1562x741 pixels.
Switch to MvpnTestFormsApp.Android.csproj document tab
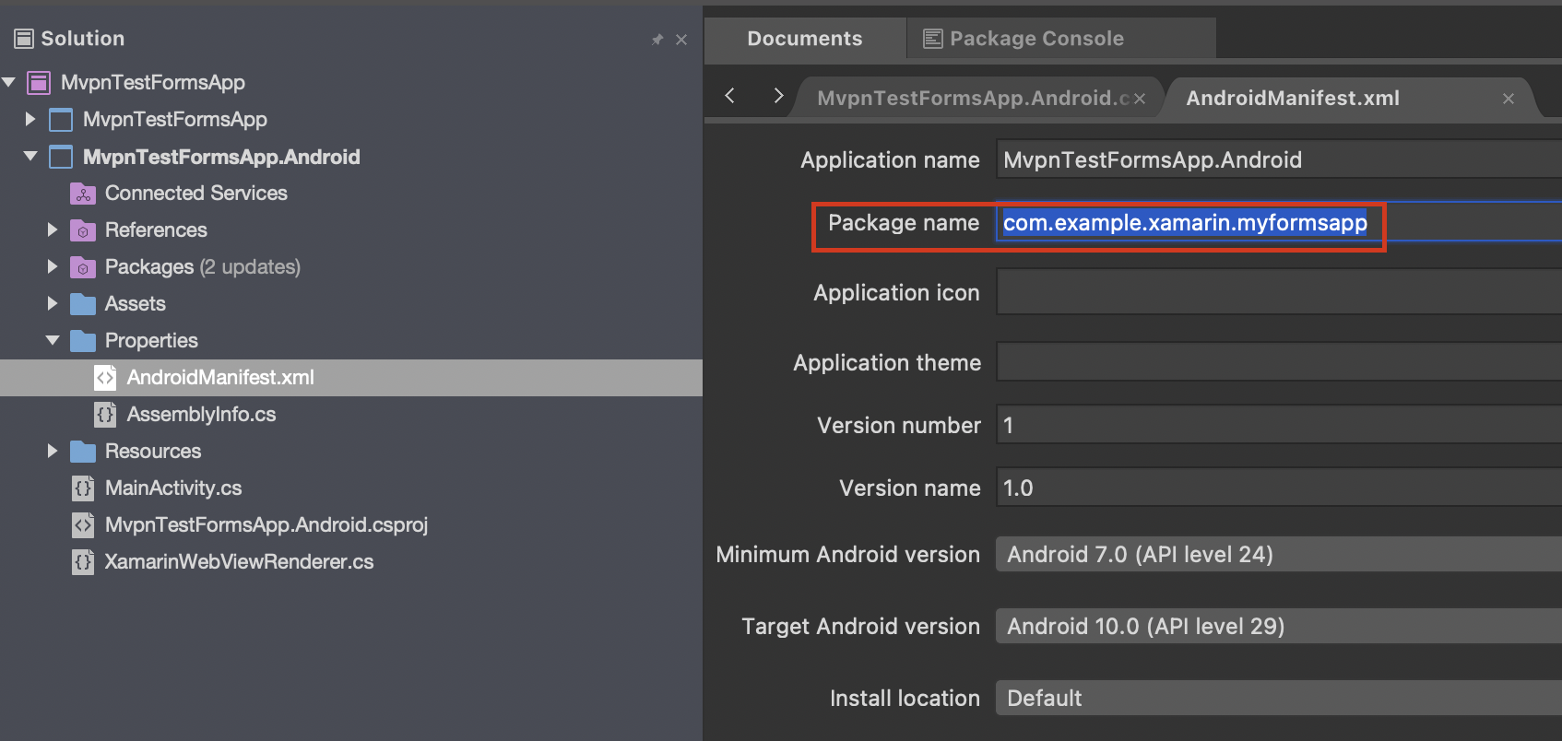pyautogui.click(x=972, y=99)
